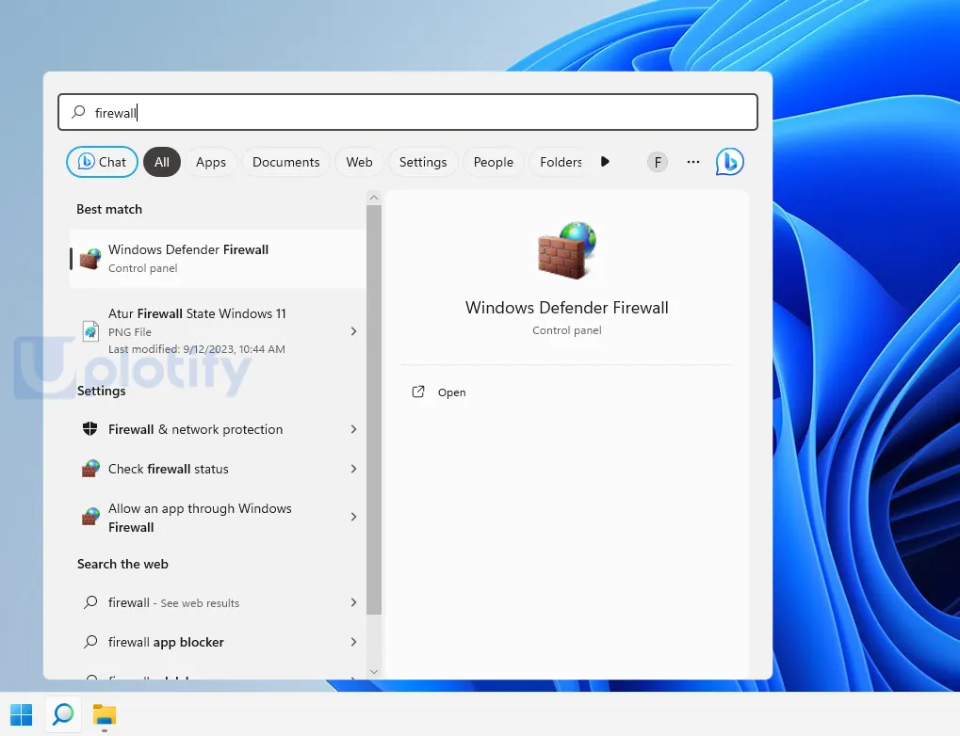Switch to the Documents filter tab
The width and height of the screenshot is (960, 736).
pos(285,162)
